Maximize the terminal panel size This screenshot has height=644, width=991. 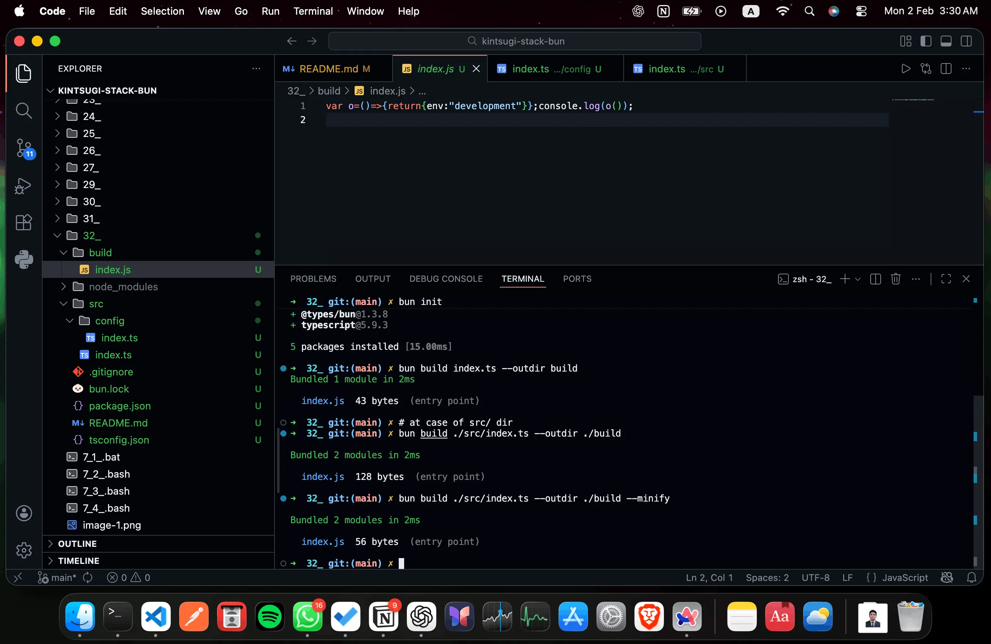(946, 279)
